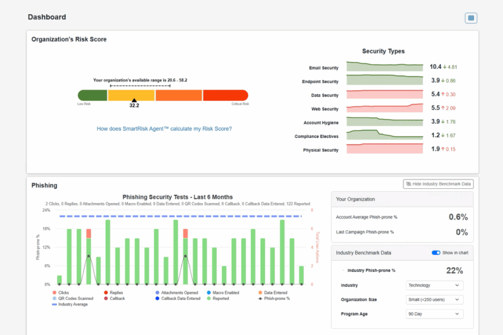The image size is (503, 335).
Task: Click a tall green bar in the phishing chart
Action: 109,252
